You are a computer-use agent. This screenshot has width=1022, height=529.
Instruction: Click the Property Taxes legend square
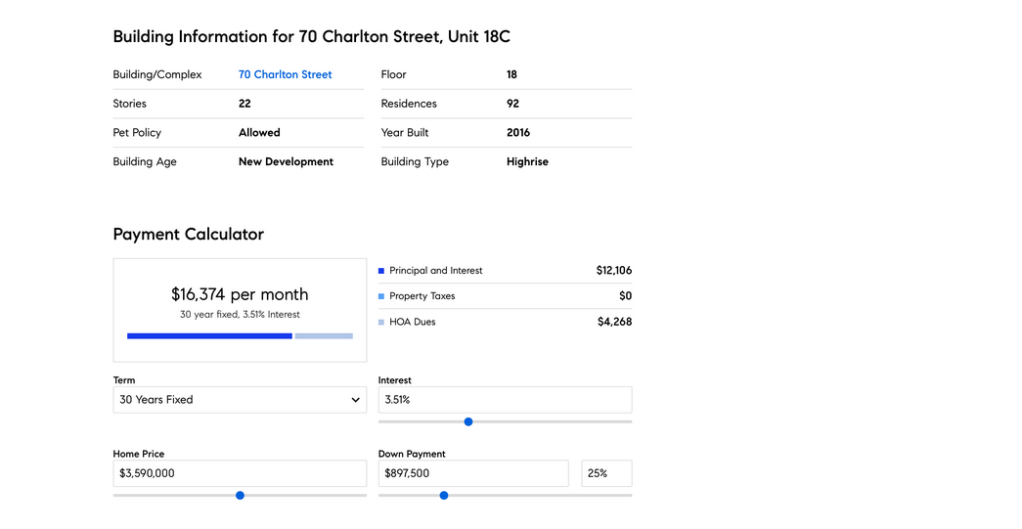[x=381, y=296]
